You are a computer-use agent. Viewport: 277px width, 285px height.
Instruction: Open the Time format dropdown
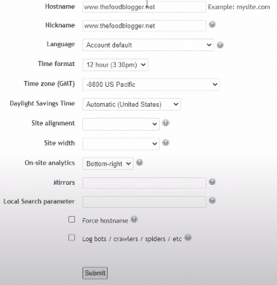(x=115, y=65)
